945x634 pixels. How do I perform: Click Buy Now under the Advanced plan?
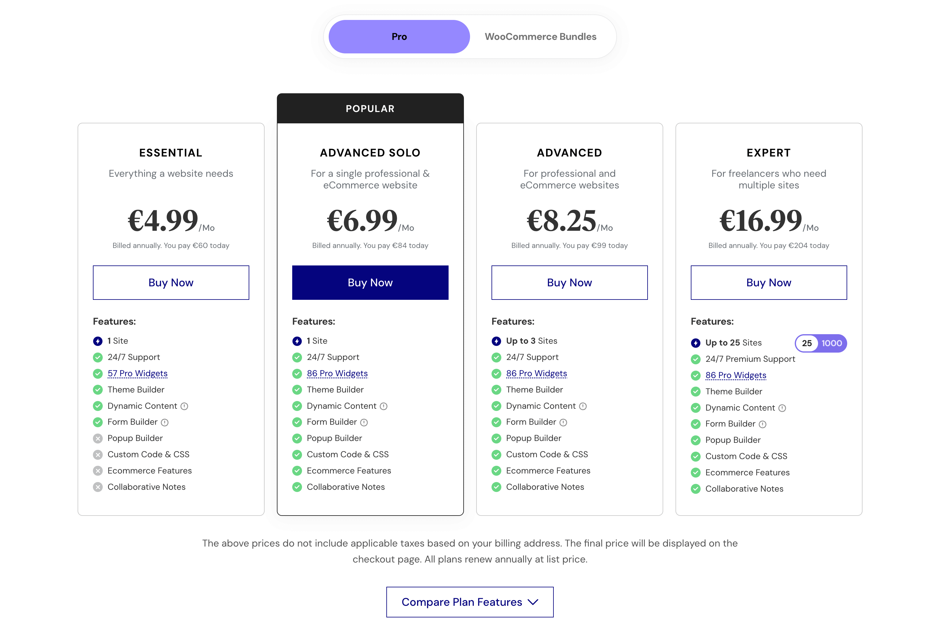569,283
